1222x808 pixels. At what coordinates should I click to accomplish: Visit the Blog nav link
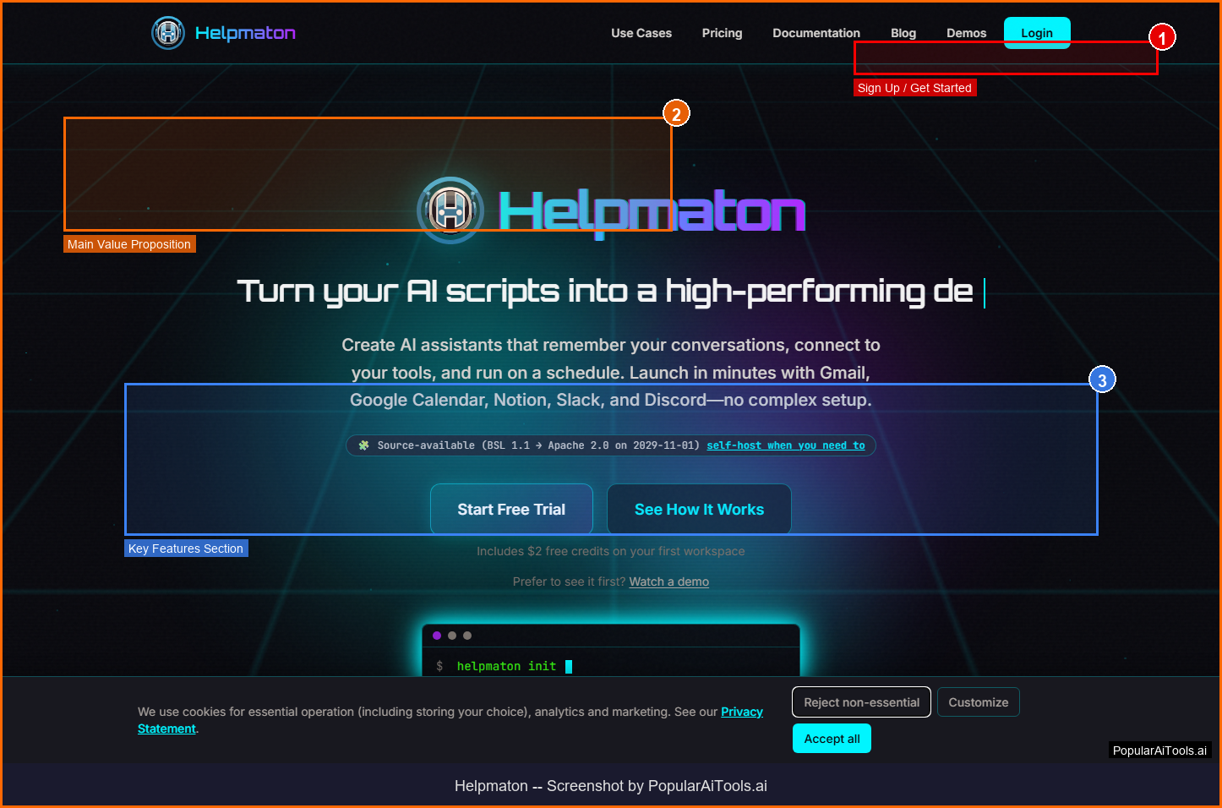pyautogui.click(x=903, y=33)
